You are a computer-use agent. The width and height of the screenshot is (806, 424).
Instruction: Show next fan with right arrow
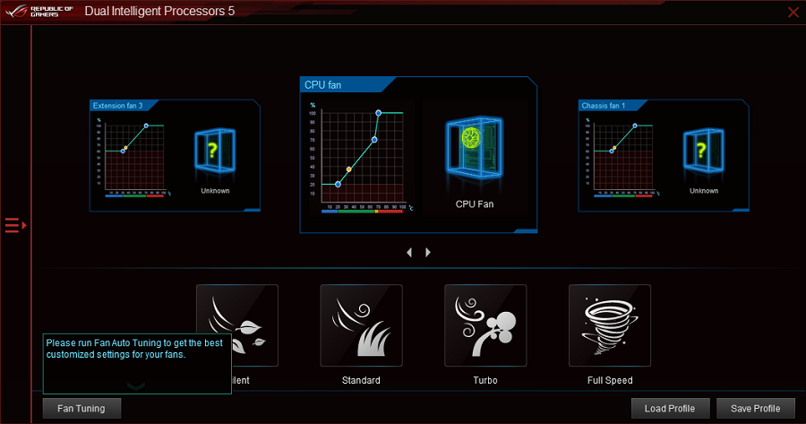428,252
